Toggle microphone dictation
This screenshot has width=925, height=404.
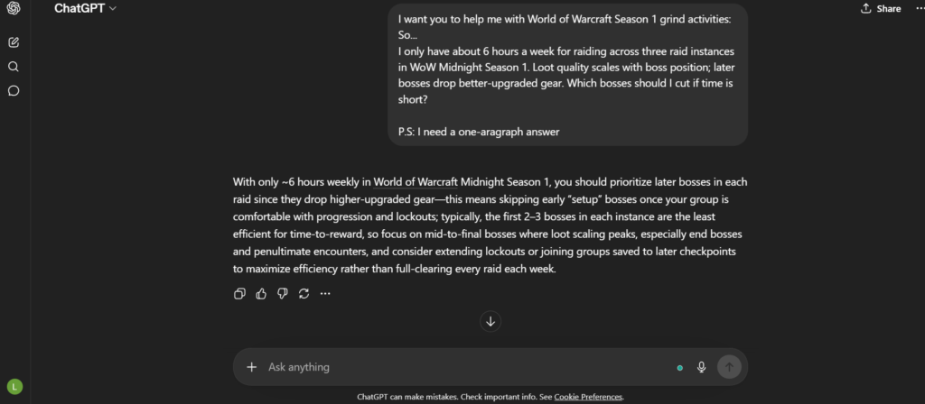pos(701,367)
